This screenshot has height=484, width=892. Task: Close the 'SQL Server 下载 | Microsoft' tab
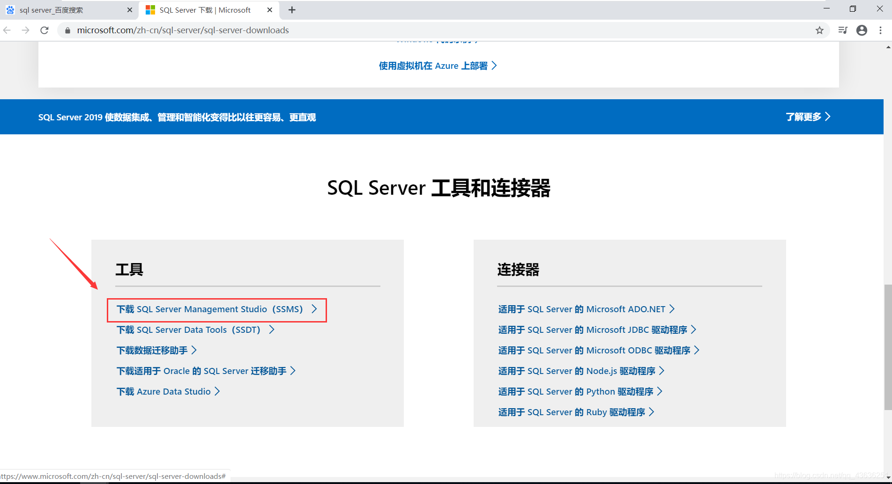[x=270, y=10]
